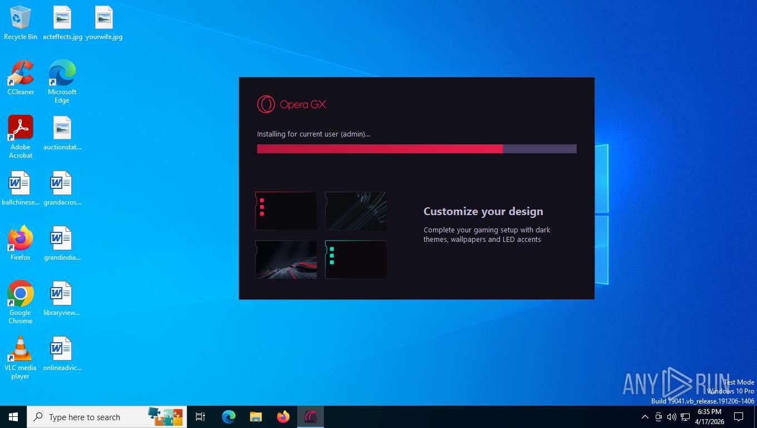Launch Firefox from the taskbar
The image size is (757, 428).
click(x=283, y=417)
